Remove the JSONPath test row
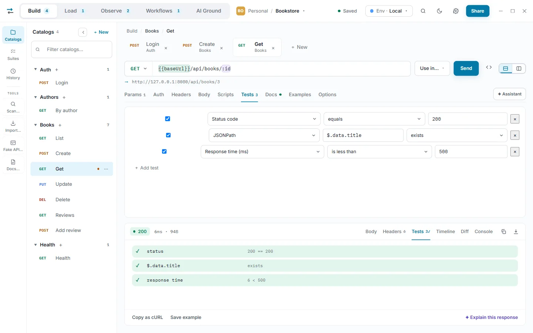Image resolution: width=533 pixels, height=333 pixels. tap(515, 135)
